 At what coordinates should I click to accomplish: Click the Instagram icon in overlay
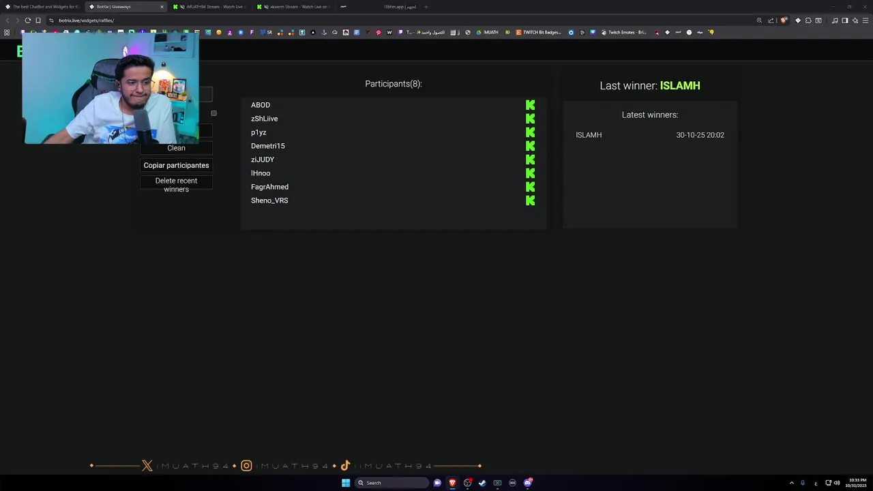pos(246,466)
